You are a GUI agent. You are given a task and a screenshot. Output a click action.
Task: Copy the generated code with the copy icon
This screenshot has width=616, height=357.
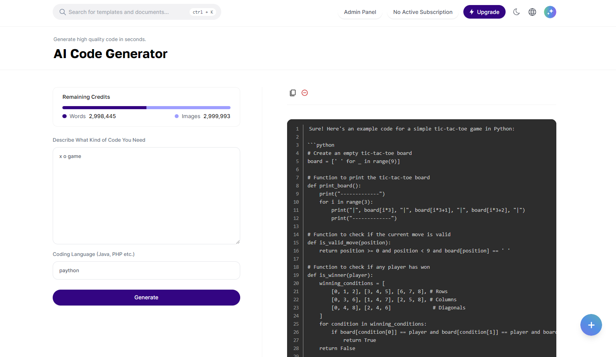point(293,93)
